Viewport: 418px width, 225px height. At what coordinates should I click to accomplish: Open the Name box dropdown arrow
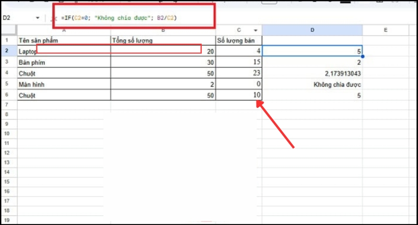[x=38, y=18]
